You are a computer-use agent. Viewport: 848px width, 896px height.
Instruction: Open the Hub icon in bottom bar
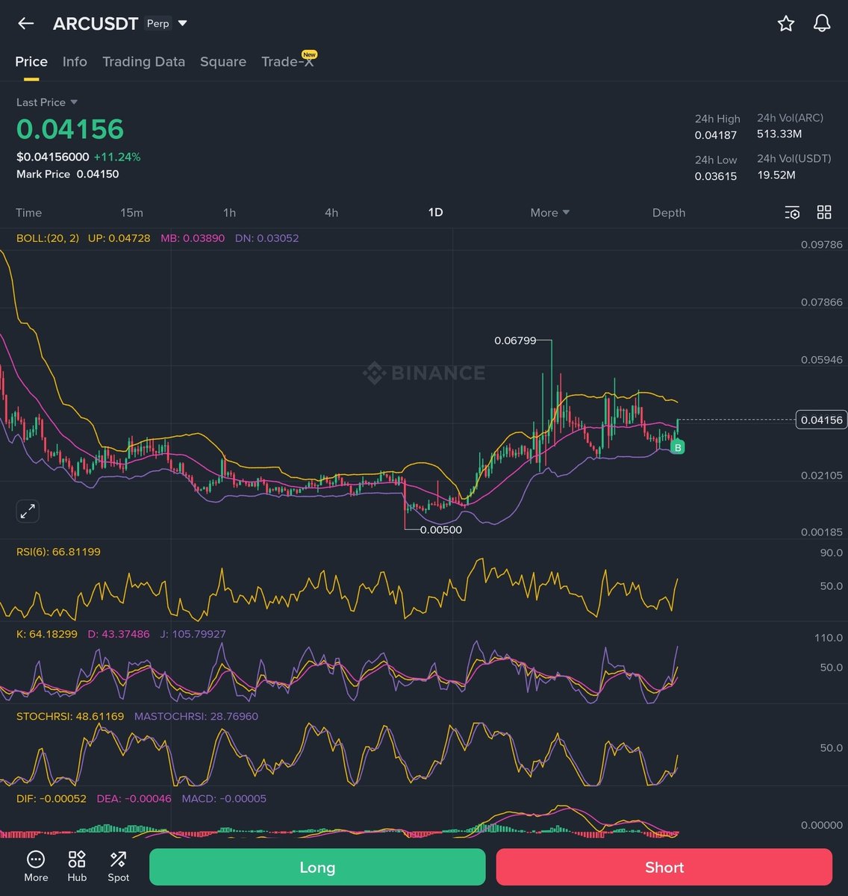(77, 866)
